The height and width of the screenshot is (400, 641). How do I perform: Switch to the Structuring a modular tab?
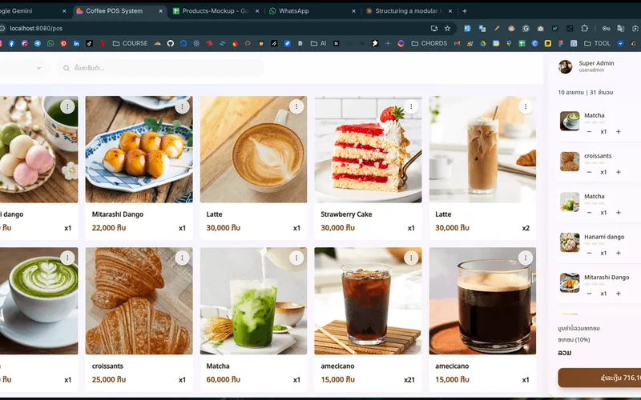(x=409, y=11)
